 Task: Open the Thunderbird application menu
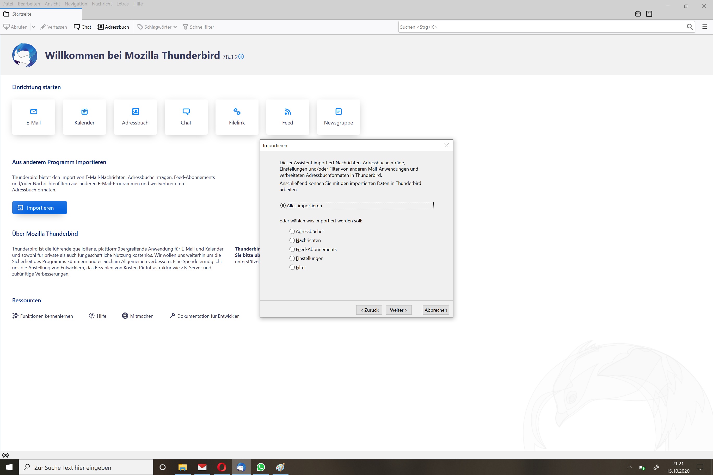(x=704, y=27)
